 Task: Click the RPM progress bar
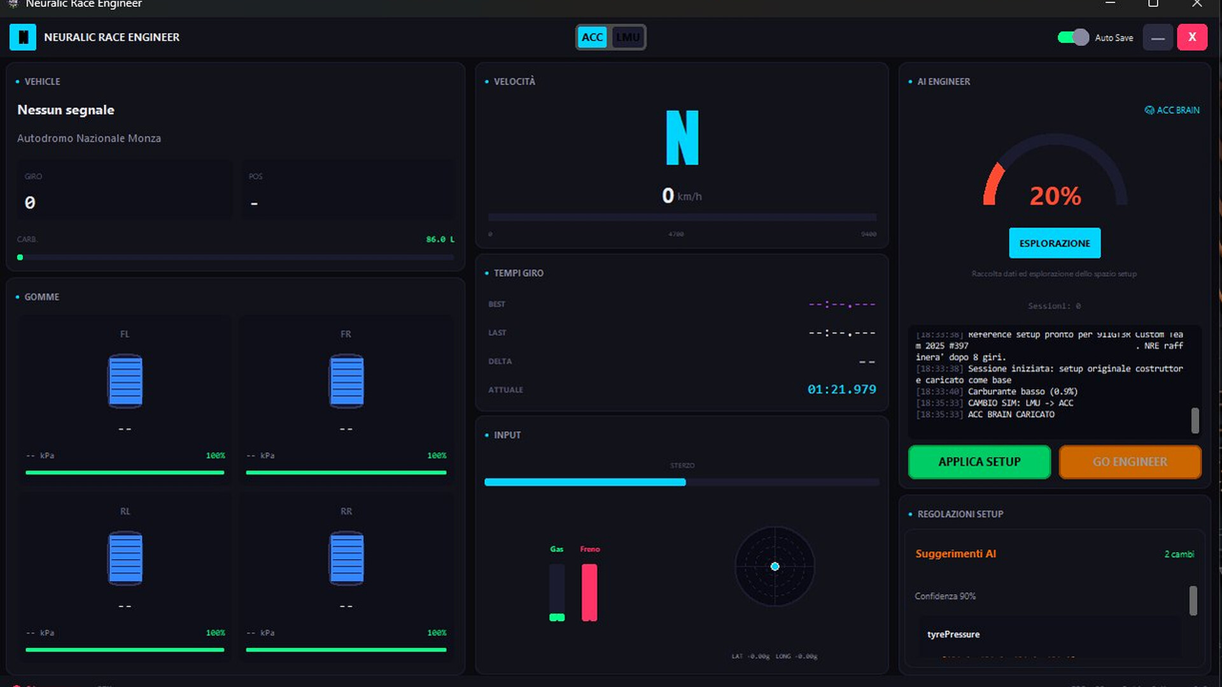point(682,218)
